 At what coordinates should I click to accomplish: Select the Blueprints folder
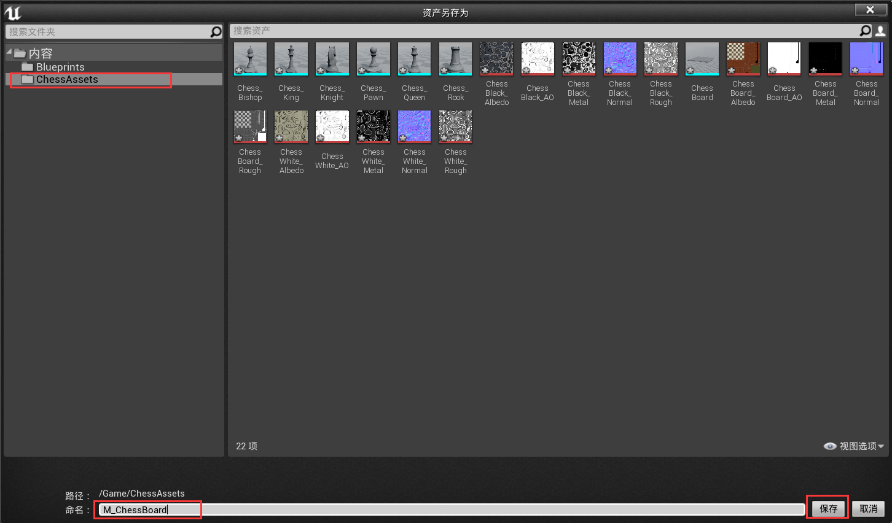click(60, 67)
